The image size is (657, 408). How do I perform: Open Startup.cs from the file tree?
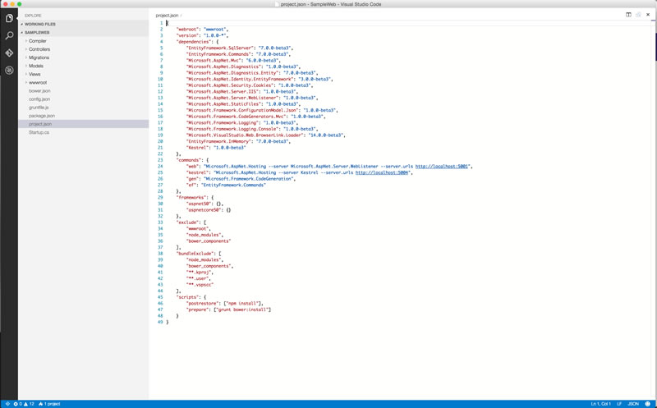pos(39,132)
